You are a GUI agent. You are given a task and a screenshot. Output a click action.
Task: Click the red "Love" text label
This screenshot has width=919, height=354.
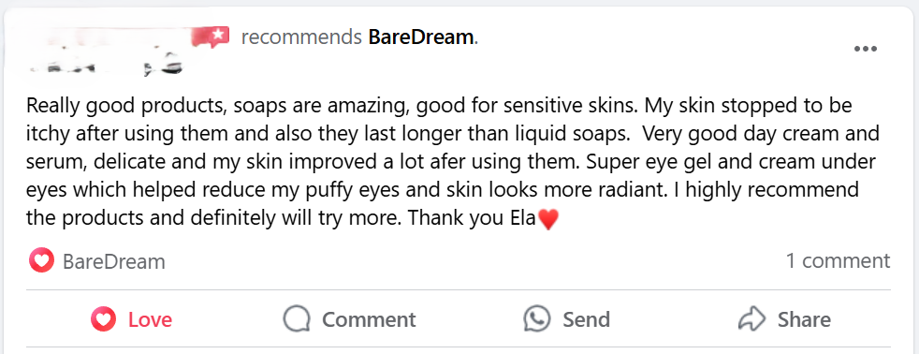click(151, 320)
